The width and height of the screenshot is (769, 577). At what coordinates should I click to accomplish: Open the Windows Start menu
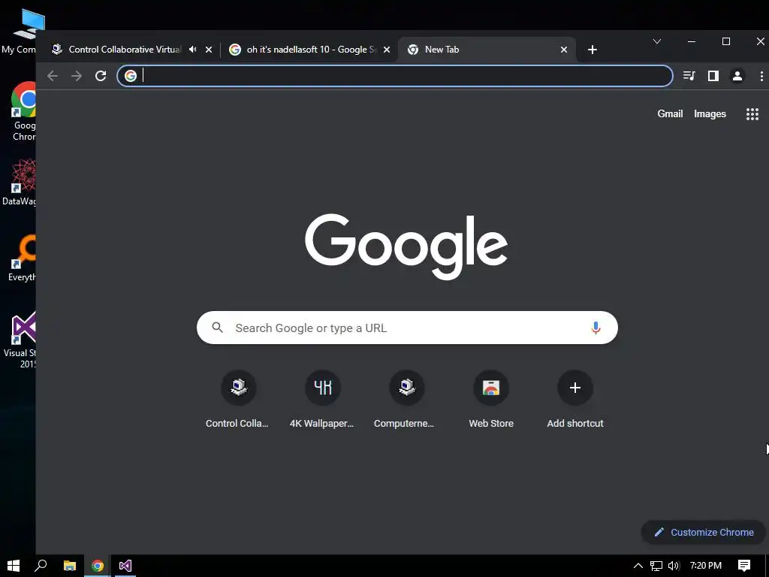coord(14,566)
